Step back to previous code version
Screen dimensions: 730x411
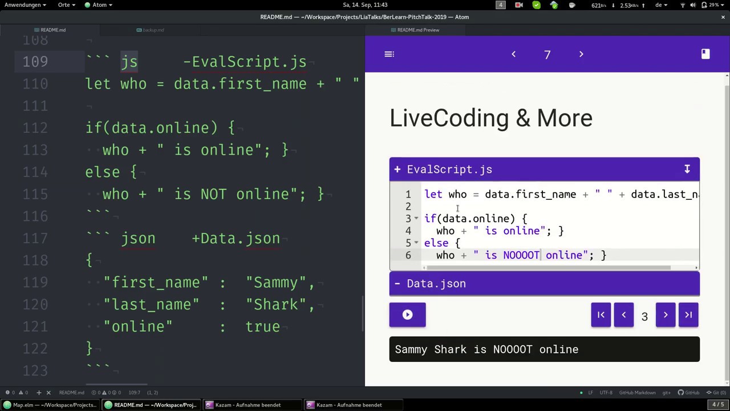[624, 315]
